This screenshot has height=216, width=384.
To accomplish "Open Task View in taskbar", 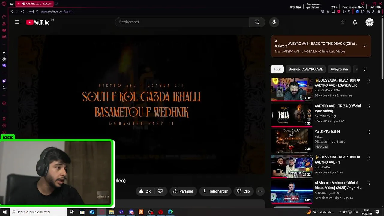I will click(72, 212).
